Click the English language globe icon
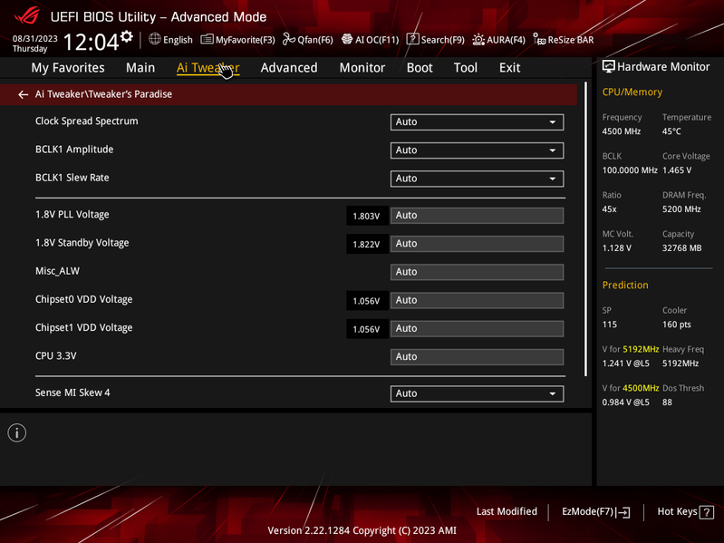 154,39
